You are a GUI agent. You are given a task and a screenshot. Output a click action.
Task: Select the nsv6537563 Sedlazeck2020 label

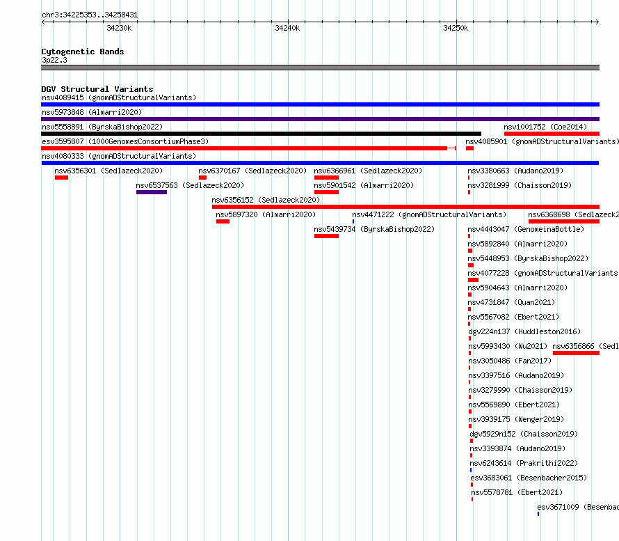point(190,185)
